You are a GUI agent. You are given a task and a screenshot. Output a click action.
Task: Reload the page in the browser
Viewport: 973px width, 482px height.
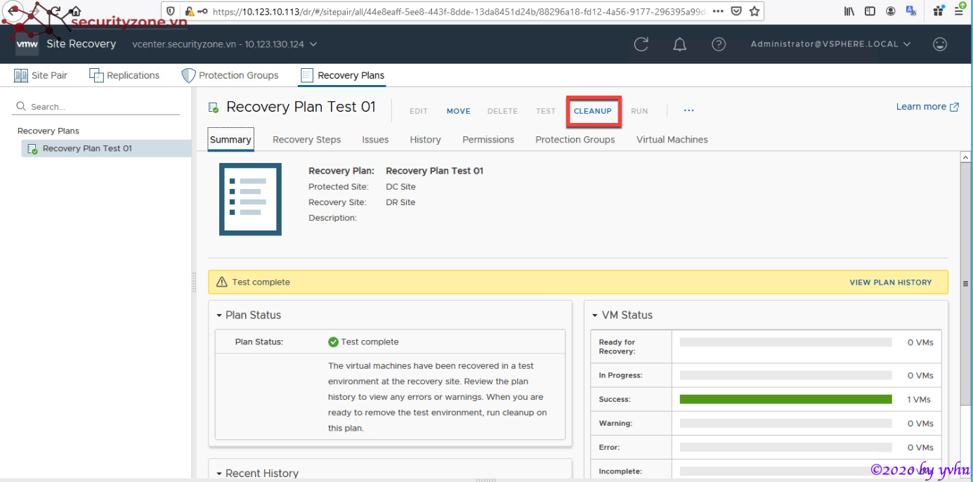click(55, 11)
